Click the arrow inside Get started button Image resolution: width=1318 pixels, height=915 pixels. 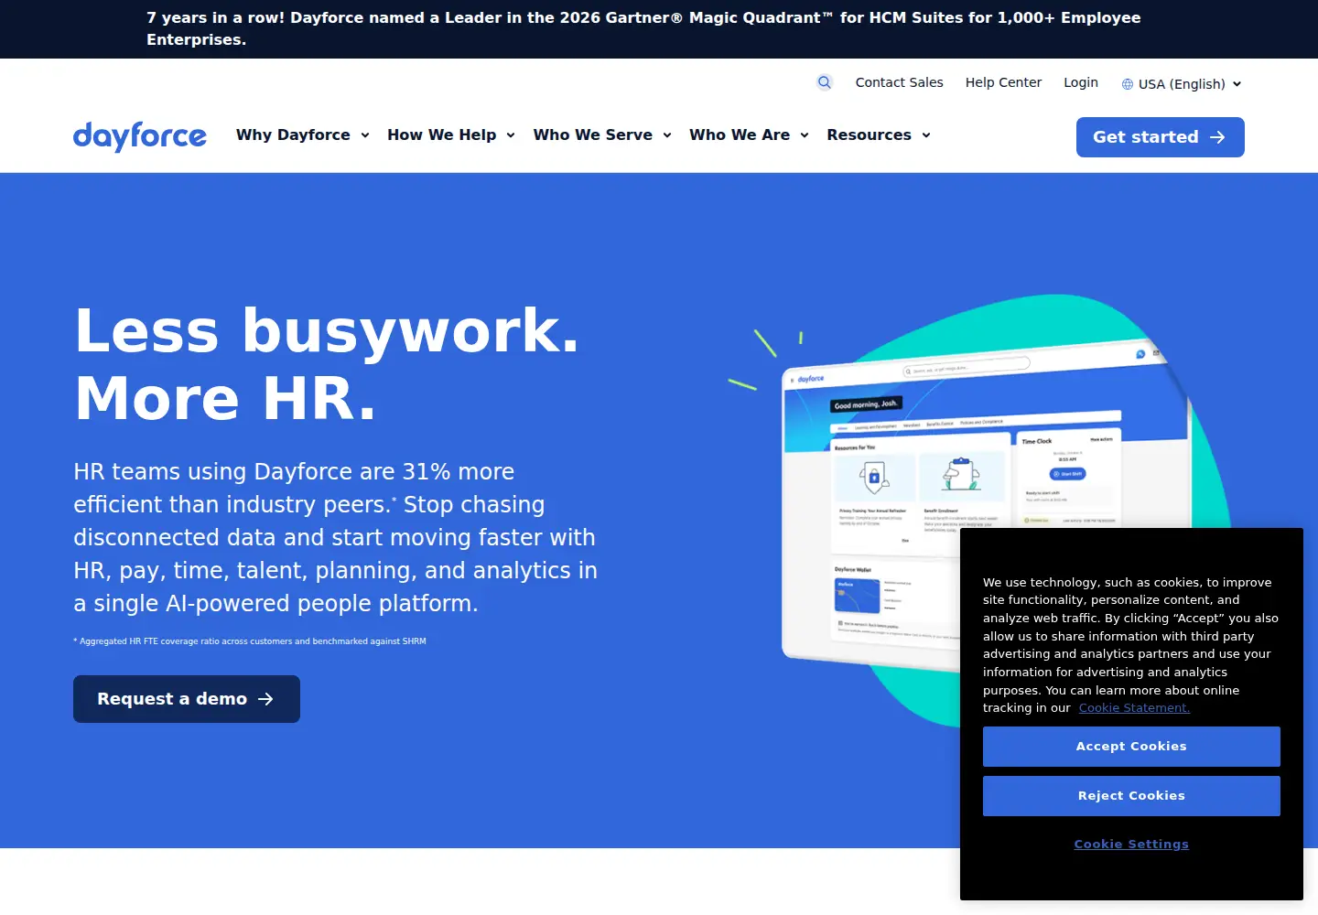[1217, 137]
